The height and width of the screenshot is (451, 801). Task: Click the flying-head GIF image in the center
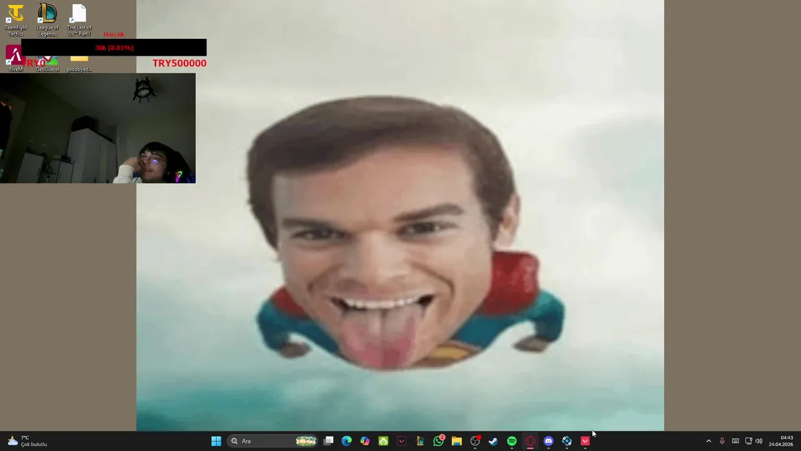click(x=400, y=215)
